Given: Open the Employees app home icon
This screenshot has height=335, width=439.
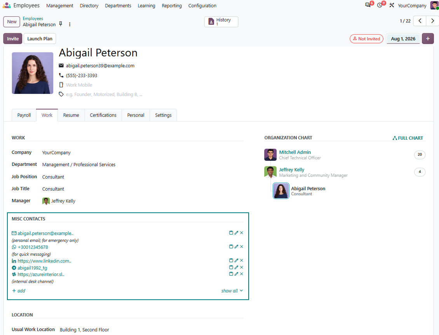Looking at the screenshot, I should (7, 5).
